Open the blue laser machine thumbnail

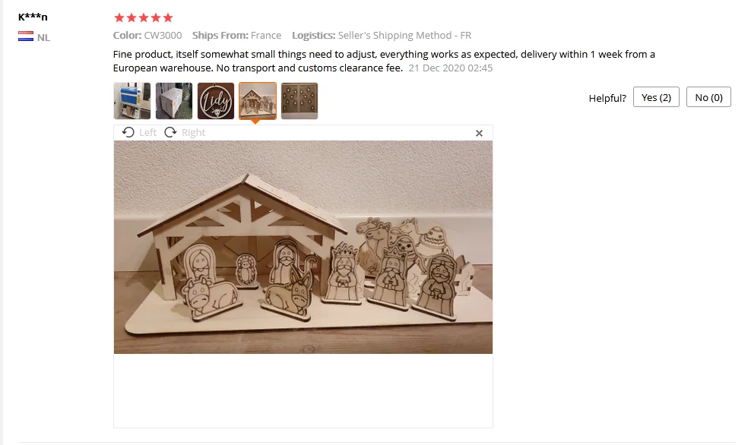(x=132, y=100)
